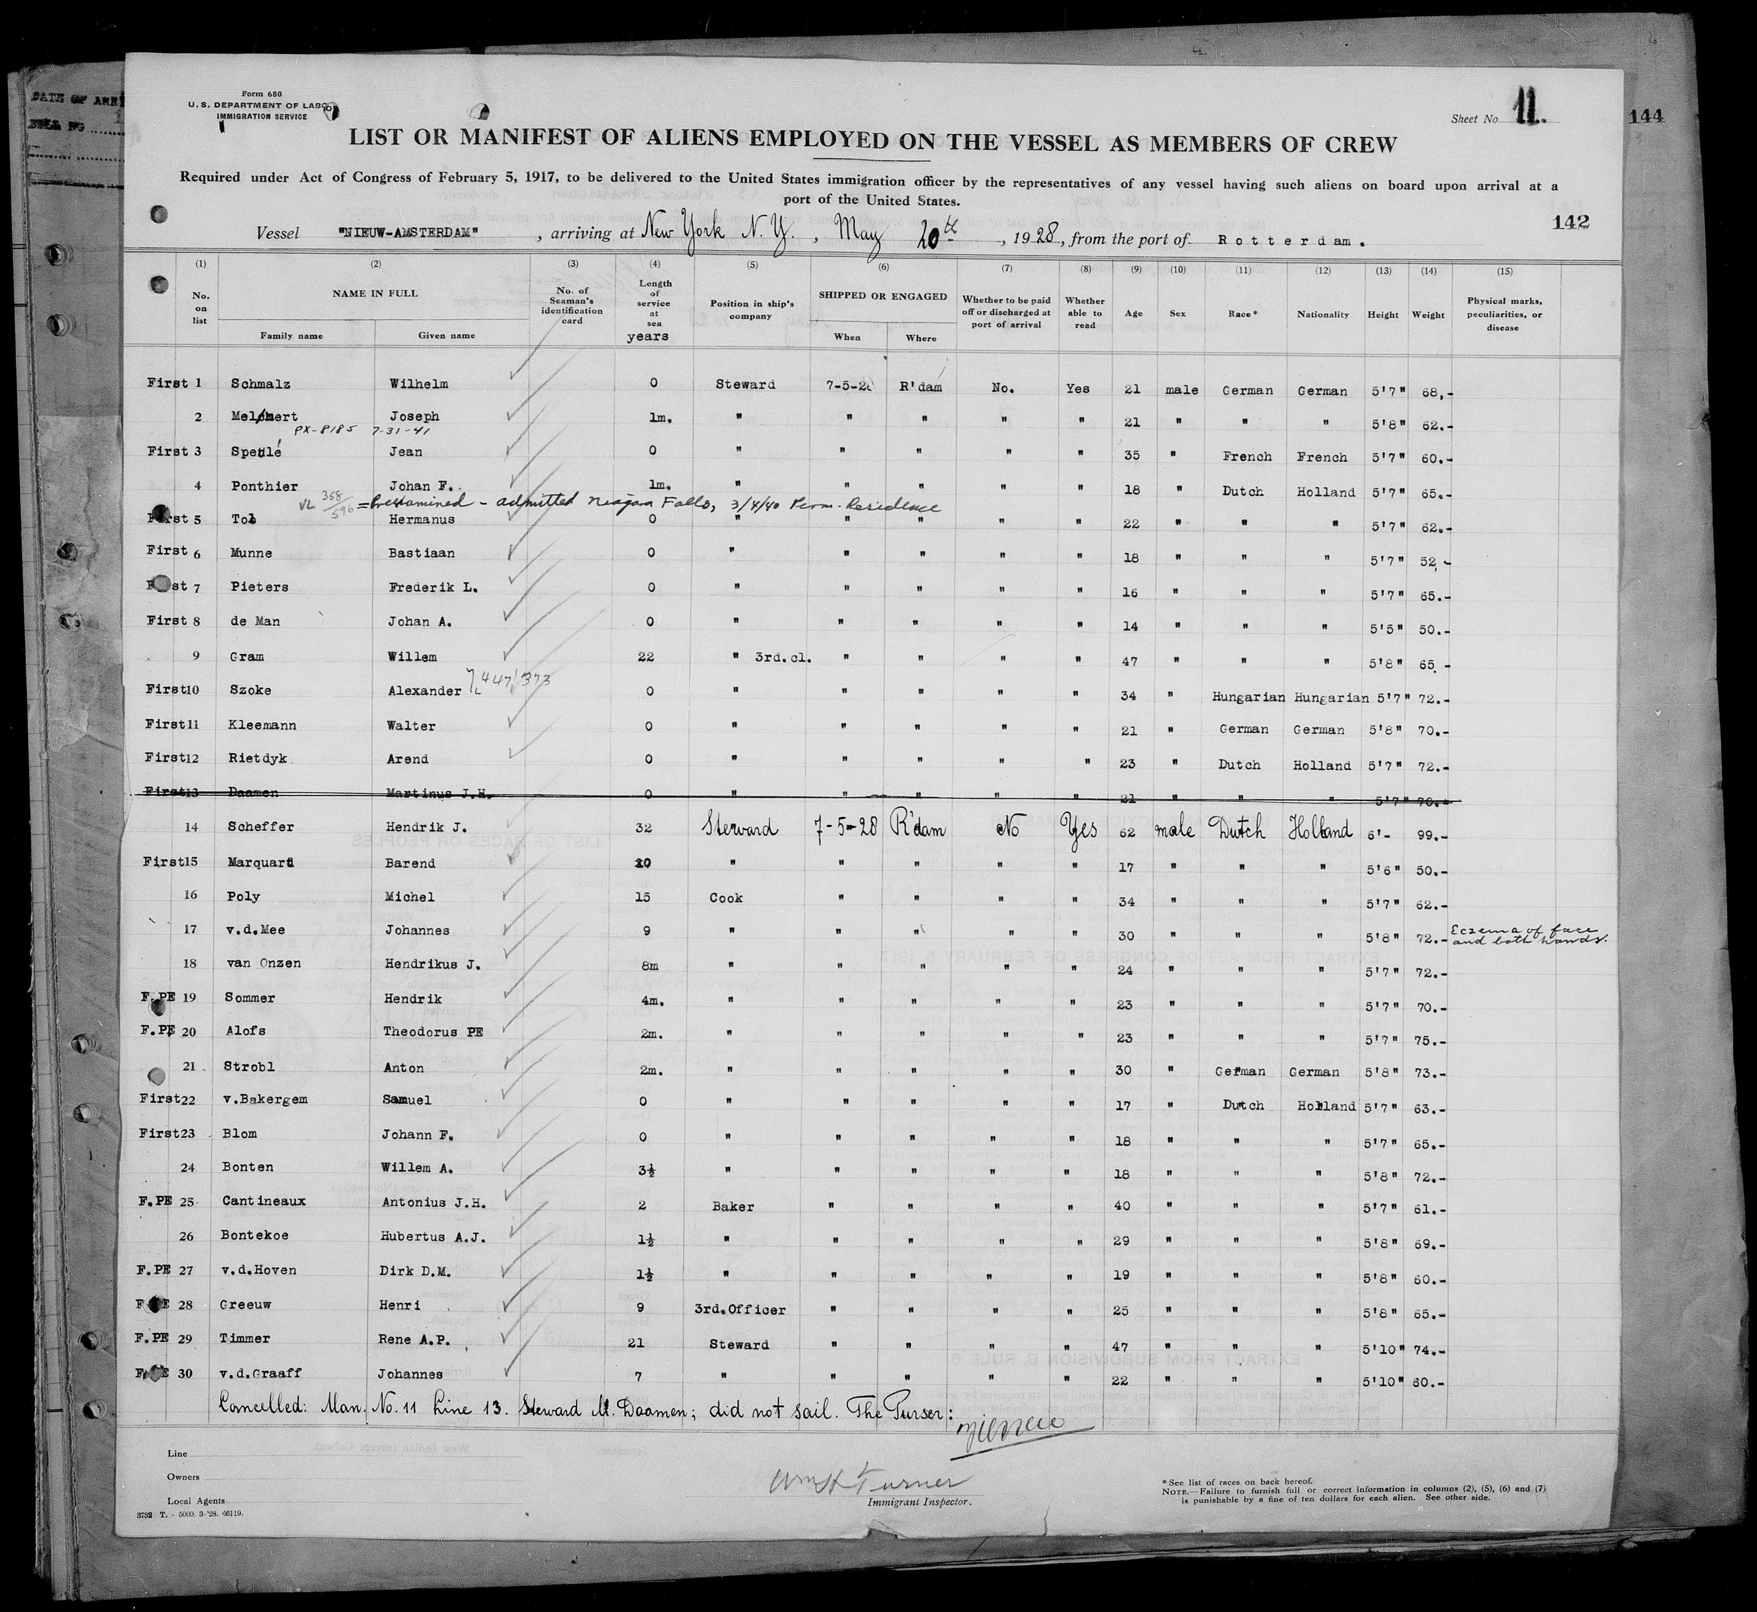
Task: Click the "NAME IN FULL" column header
Action: (374, 293)
